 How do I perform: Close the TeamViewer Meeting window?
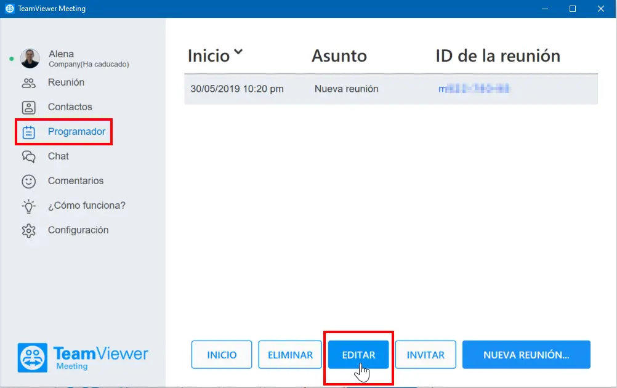point(601,9)
